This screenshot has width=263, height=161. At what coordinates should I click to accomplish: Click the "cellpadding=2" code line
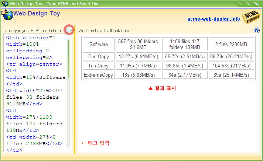coord(27,51)
